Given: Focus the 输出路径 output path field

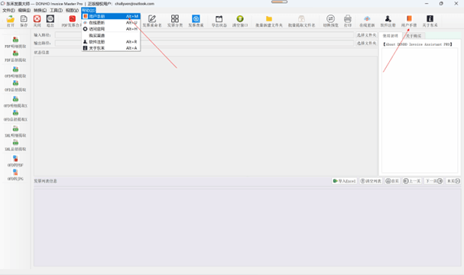Looking at the screenshot, I should click(x=204, y=44).
